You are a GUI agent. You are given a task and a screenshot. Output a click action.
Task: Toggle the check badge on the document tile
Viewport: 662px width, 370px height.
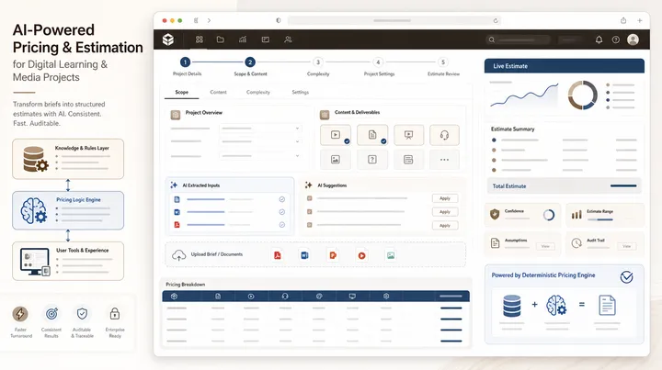[383, 141]
